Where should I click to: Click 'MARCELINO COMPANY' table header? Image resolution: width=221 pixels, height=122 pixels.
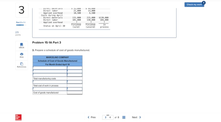pos(57,57)
